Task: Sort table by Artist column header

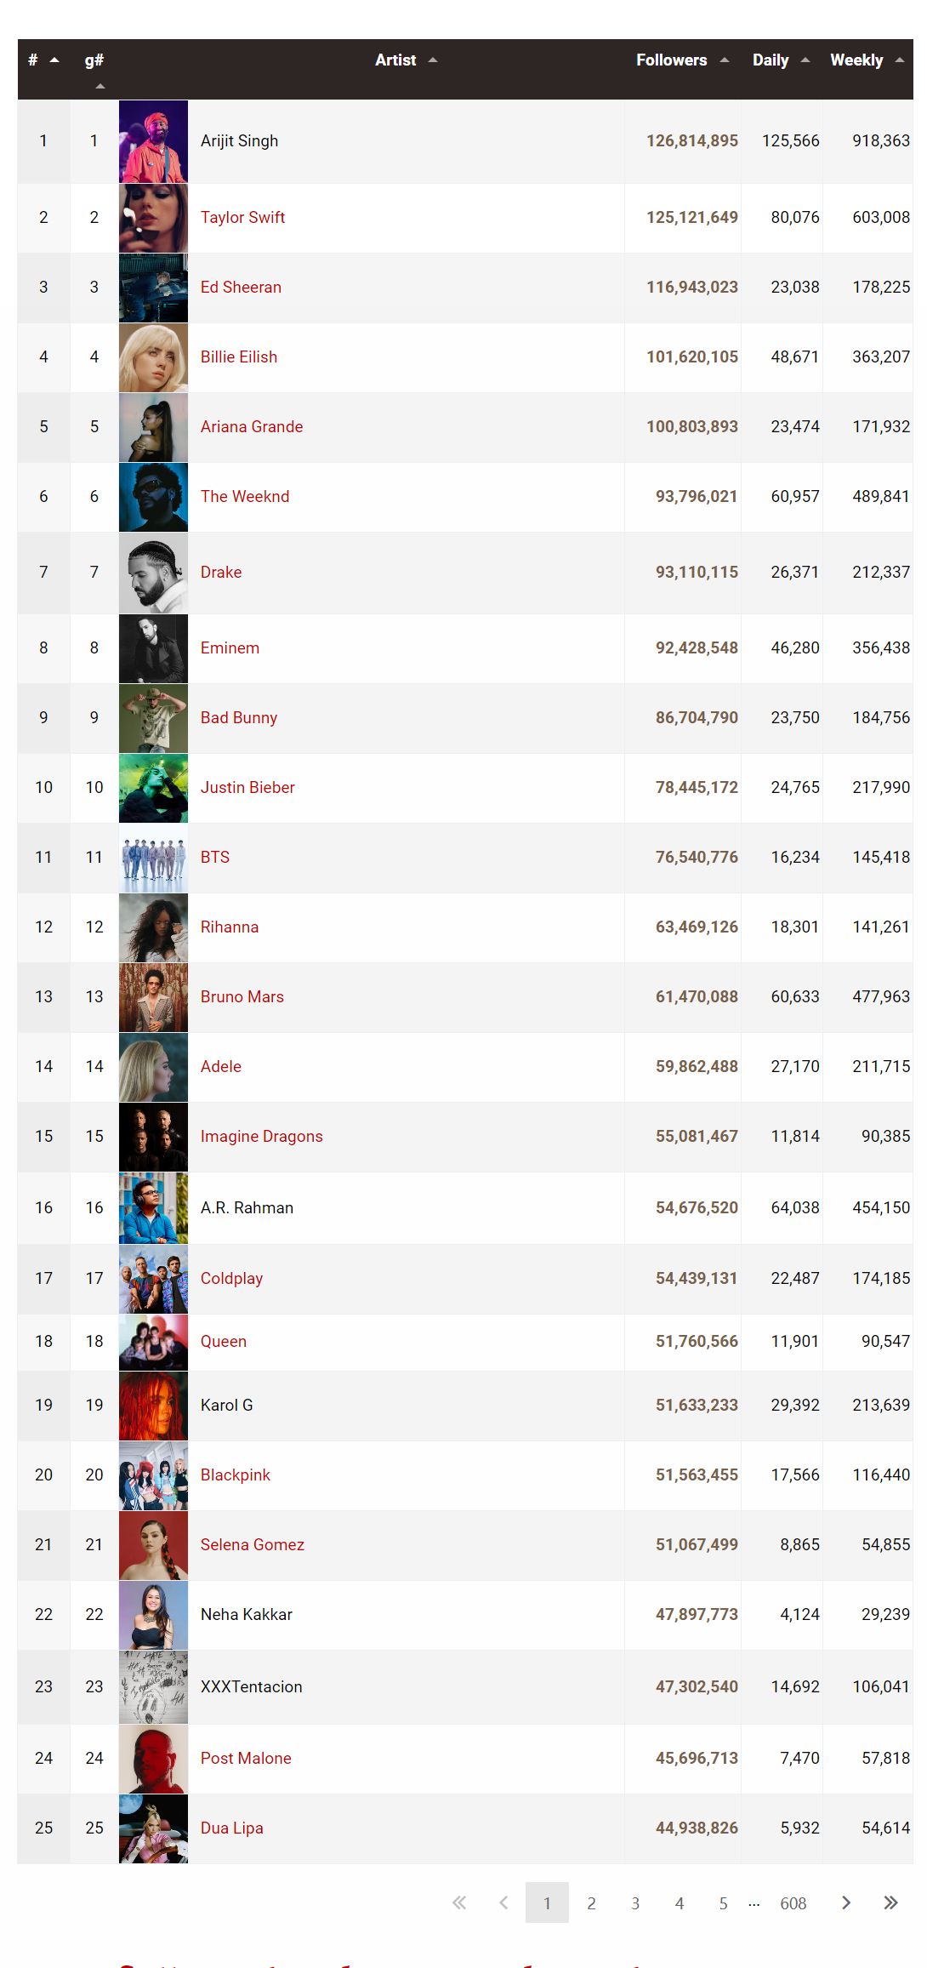Action: [x=396, y=60]
